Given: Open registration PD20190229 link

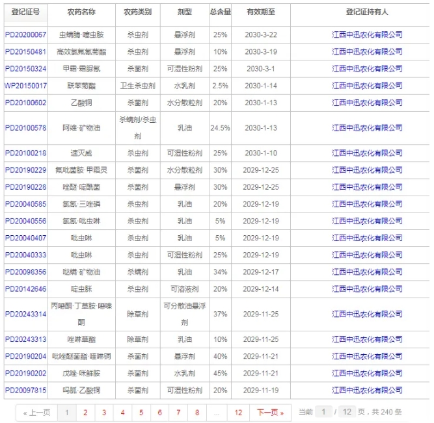Looking at the screenshot, I should (x=26, y=170).
